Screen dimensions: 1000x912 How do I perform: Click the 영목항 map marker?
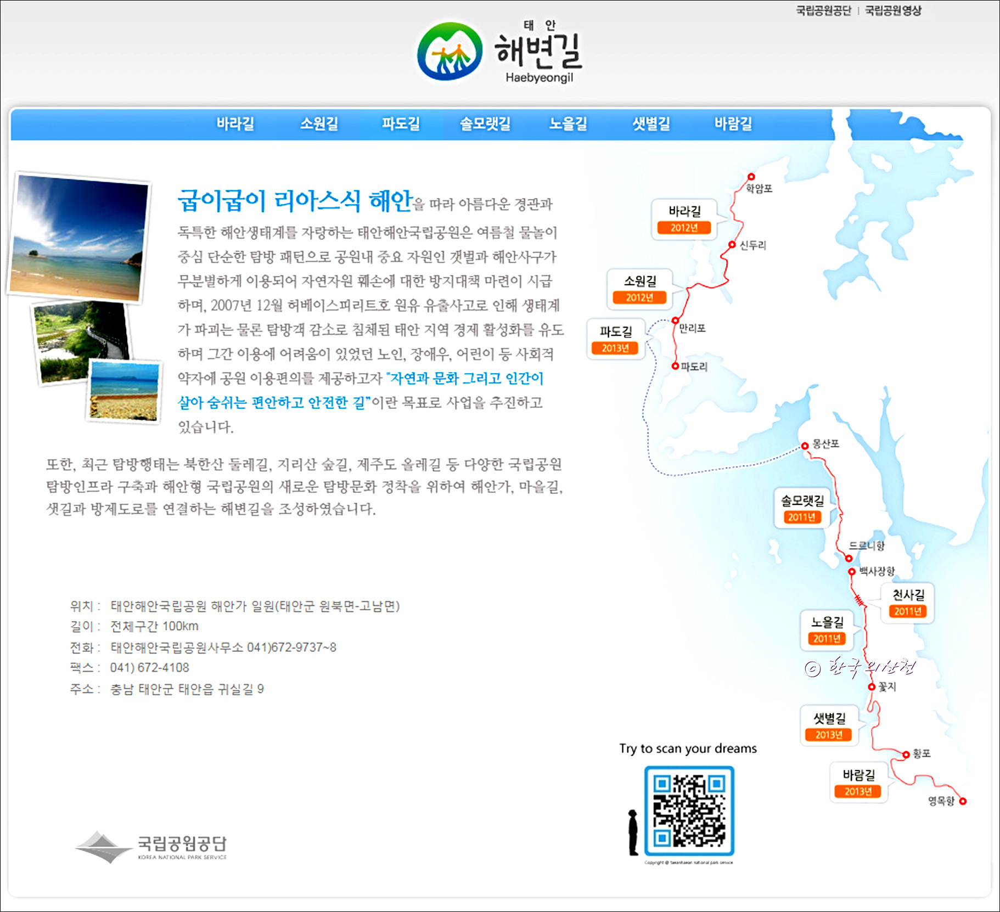(963, 802)
